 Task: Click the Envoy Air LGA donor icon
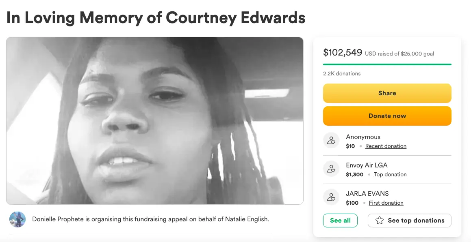pos(331,169)
